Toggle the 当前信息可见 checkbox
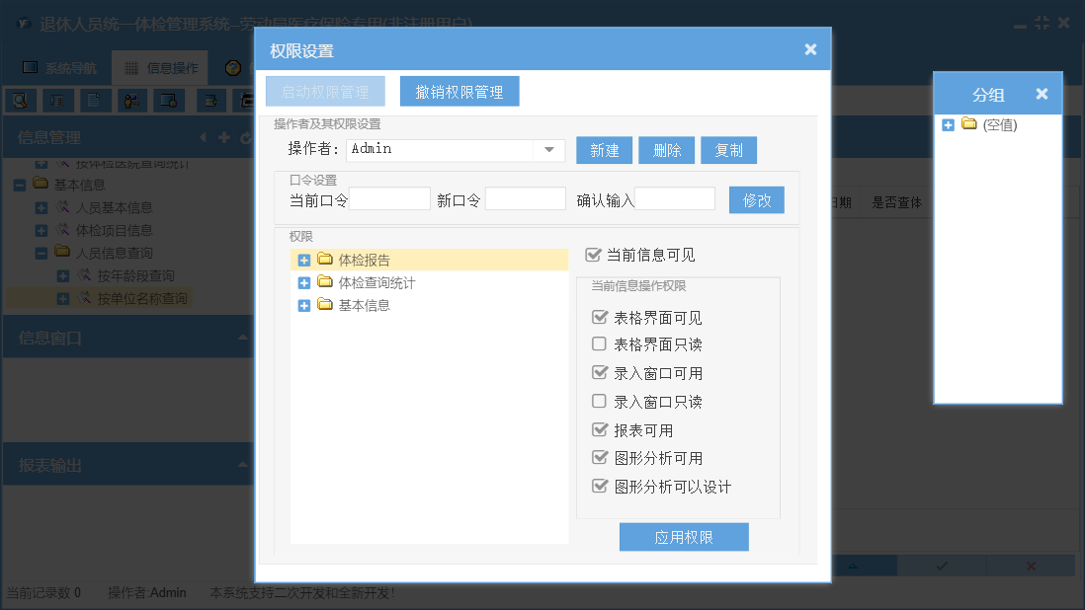 point(593,255)
